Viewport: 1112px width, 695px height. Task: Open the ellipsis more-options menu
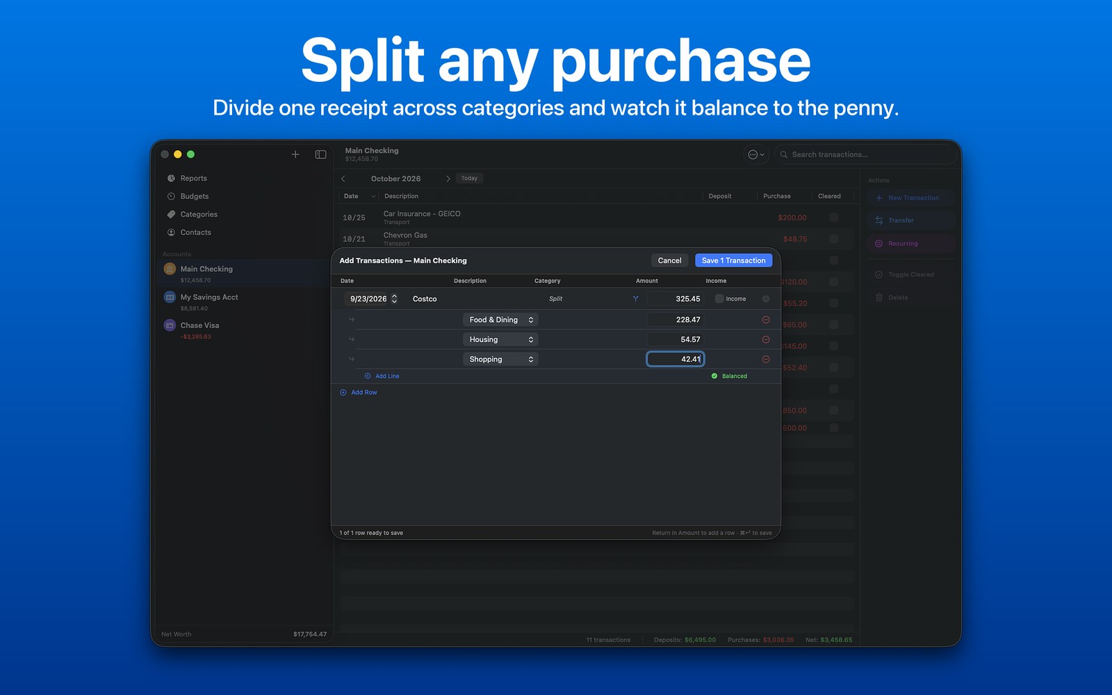[756, 154]
